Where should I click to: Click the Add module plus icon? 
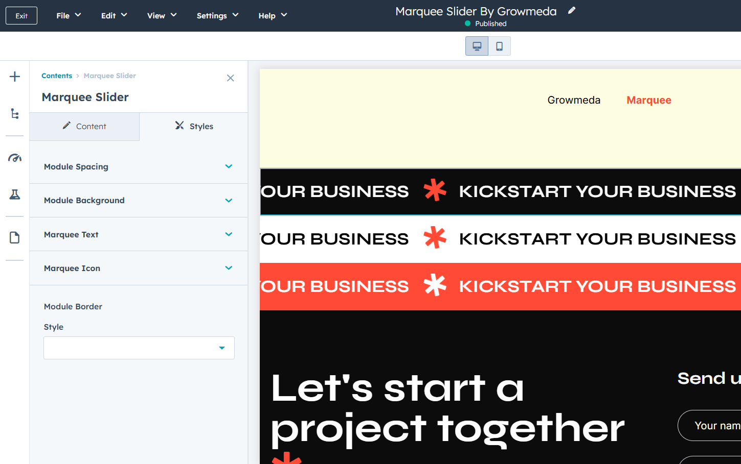15,77
